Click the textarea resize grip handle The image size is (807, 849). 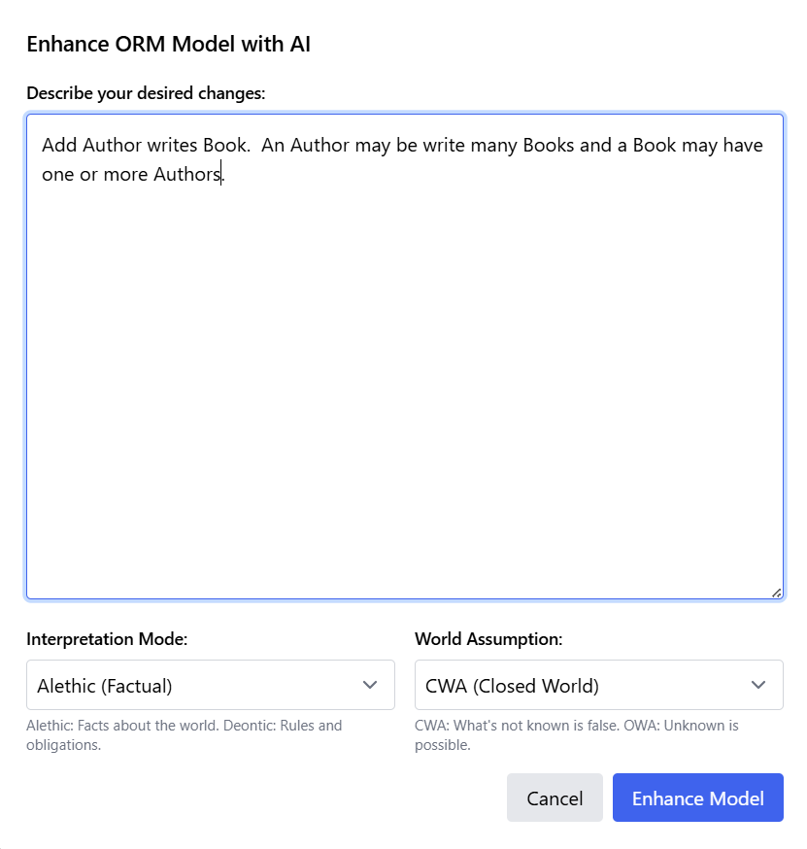pyautogui.click(x=775, y=591)
